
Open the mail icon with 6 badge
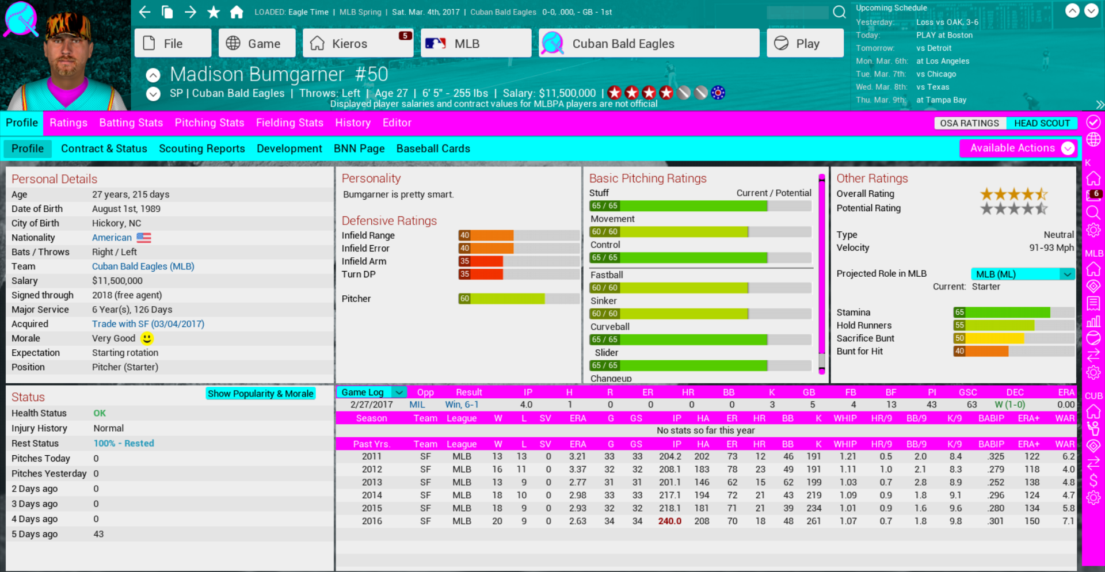pyautogui.click(x=1093, y=195)
